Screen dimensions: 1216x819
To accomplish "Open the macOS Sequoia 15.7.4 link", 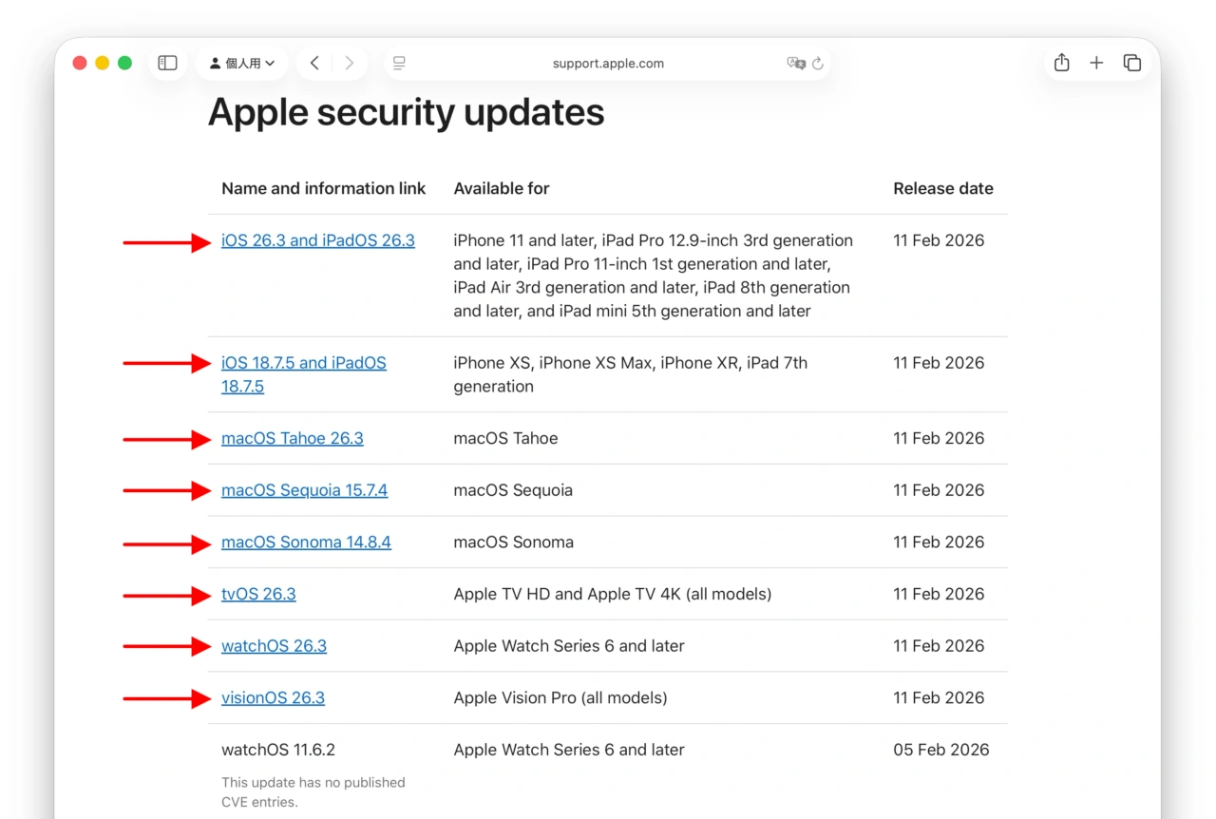I will coord(304,490).
